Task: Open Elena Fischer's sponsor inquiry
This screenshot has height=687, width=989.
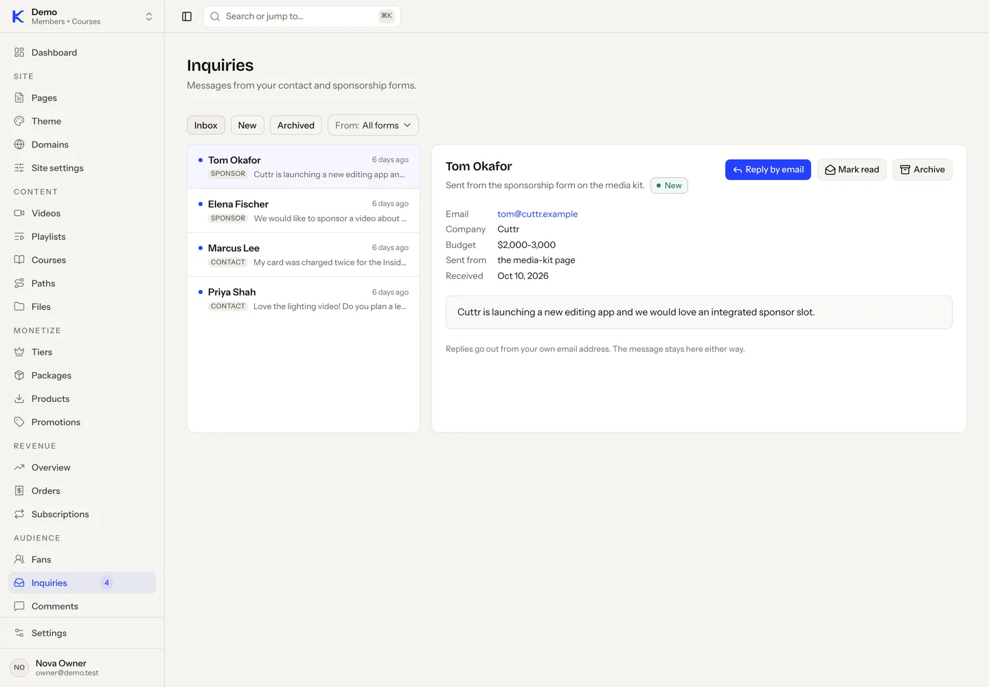Action: coord(304,211)
